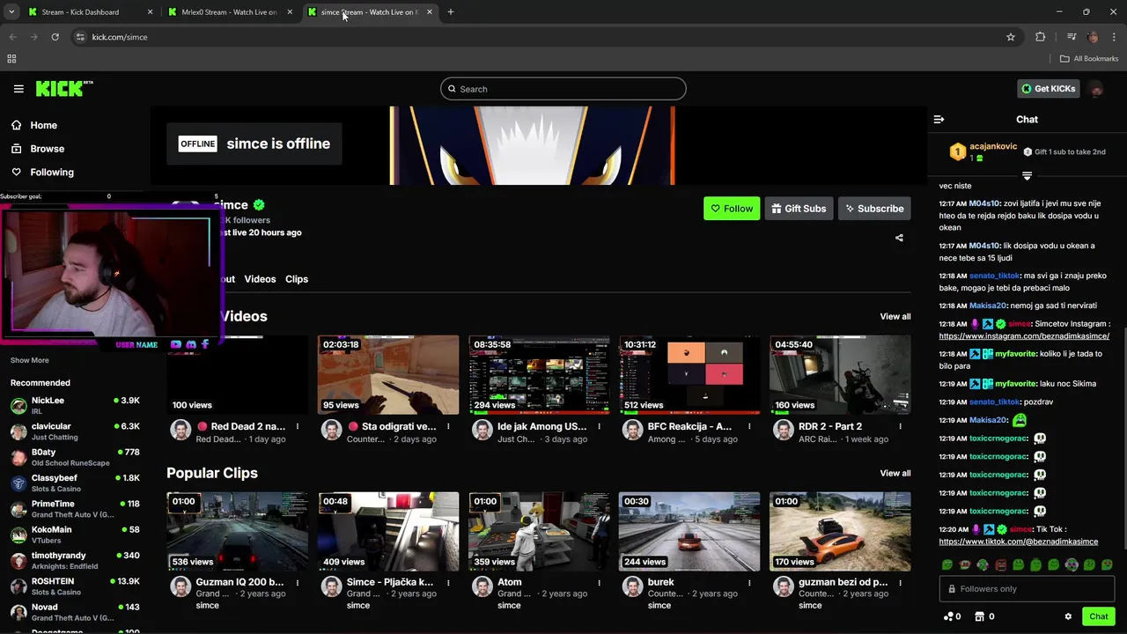1127x634 pixels.
Task: Open the Ide jak Among US thumbnail
Action: pos(539,374)
